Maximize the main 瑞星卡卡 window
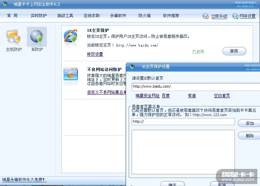Viewport: 260px width, 186px height. point(245,4)
